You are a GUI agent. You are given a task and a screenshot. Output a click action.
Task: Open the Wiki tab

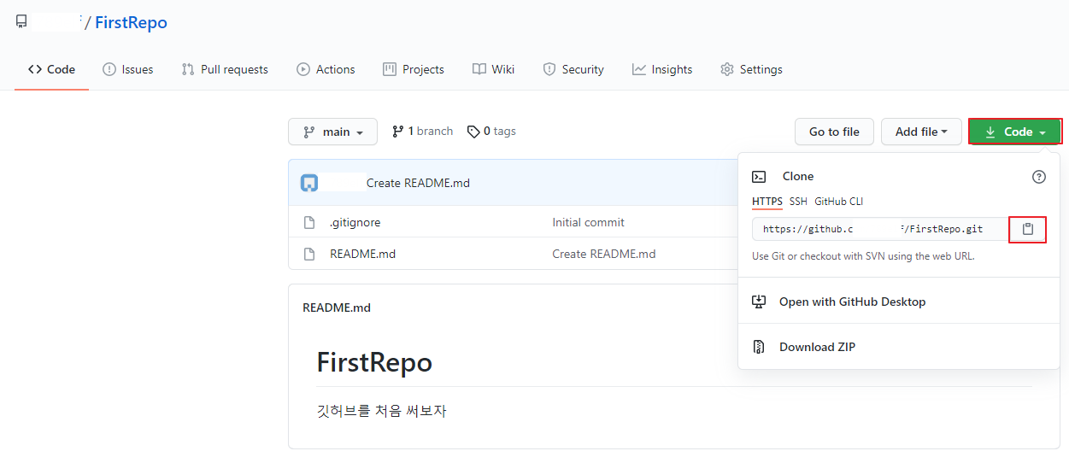click(494, 69)
